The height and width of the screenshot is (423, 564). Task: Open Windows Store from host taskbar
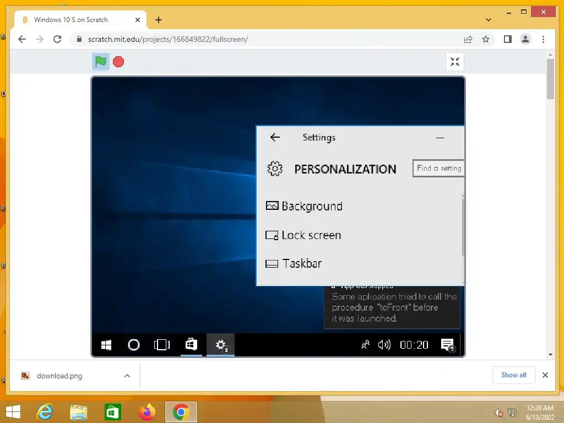pos(112,412)
